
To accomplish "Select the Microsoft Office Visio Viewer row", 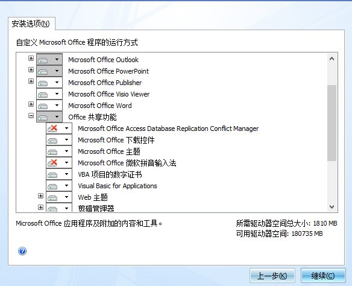I will click(x=109, y=94).
